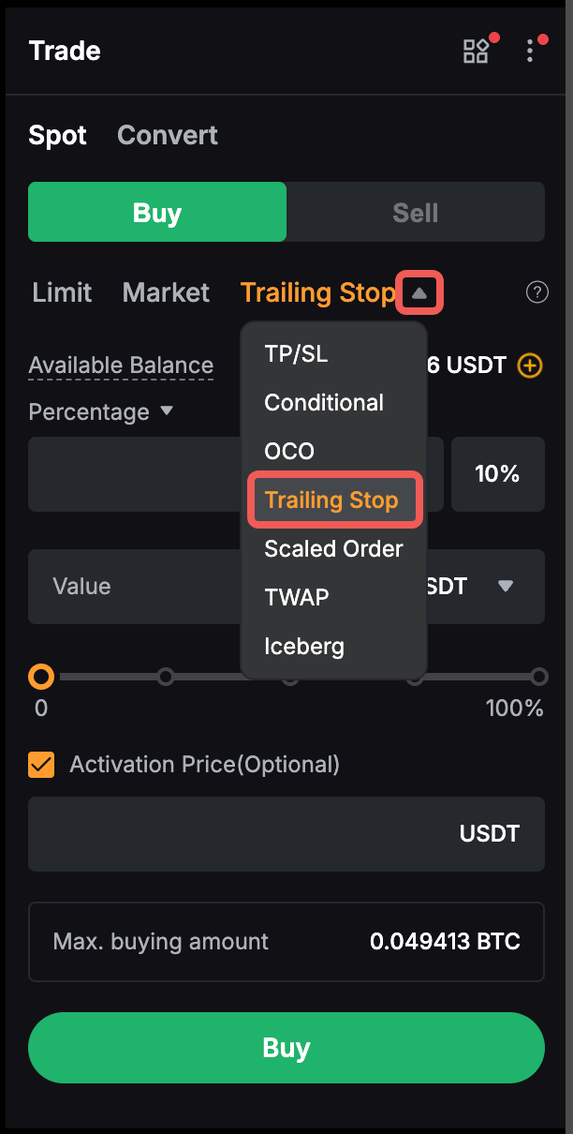Choose TP/SL from the order menu
This screenshot has width=573, height=1134.
296,354
